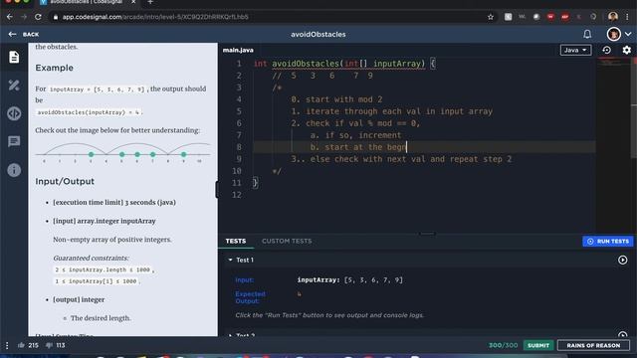Switch to the CUSTOM TESTS tab
The width and height of the screenshot is (637, 358).
[x=287, y=241]
